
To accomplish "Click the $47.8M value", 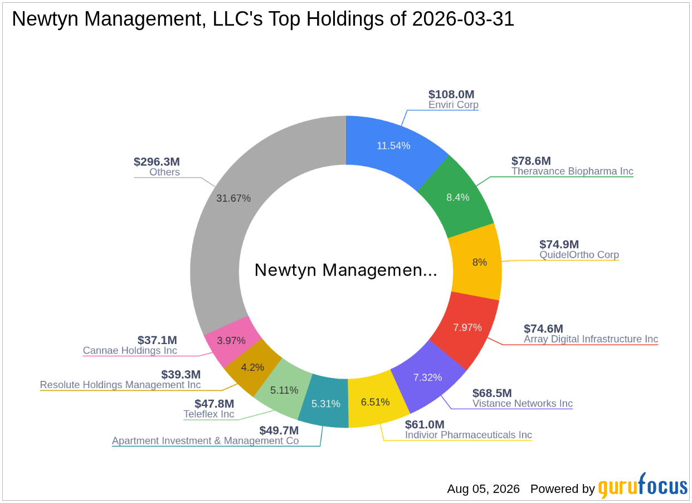I will pos(215,403).
